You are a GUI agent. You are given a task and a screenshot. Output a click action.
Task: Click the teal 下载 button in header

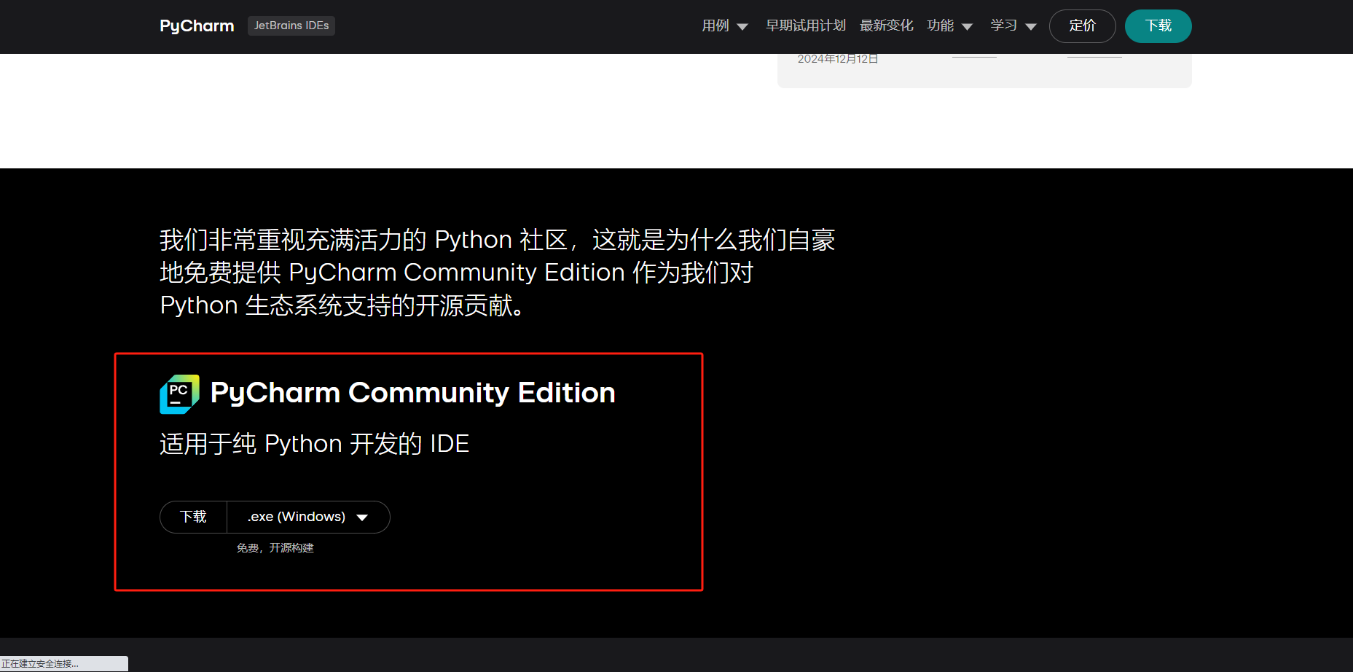tap(1158, 26)
